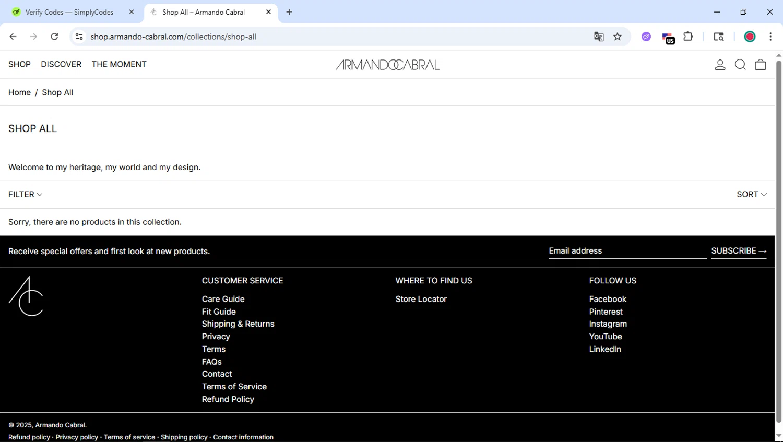Click Privacy policy in the bottom bar
The width and height of the screenshot is (783, 442).
77,437
